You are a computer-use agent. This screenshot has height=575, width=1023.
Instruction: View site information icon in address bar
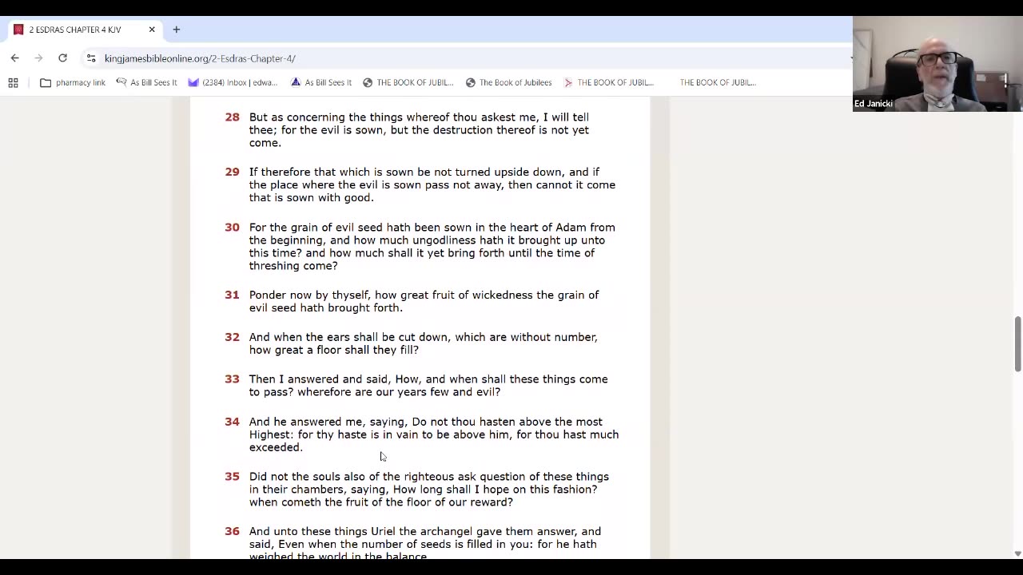pyautogui.click(x=91, y=58)
